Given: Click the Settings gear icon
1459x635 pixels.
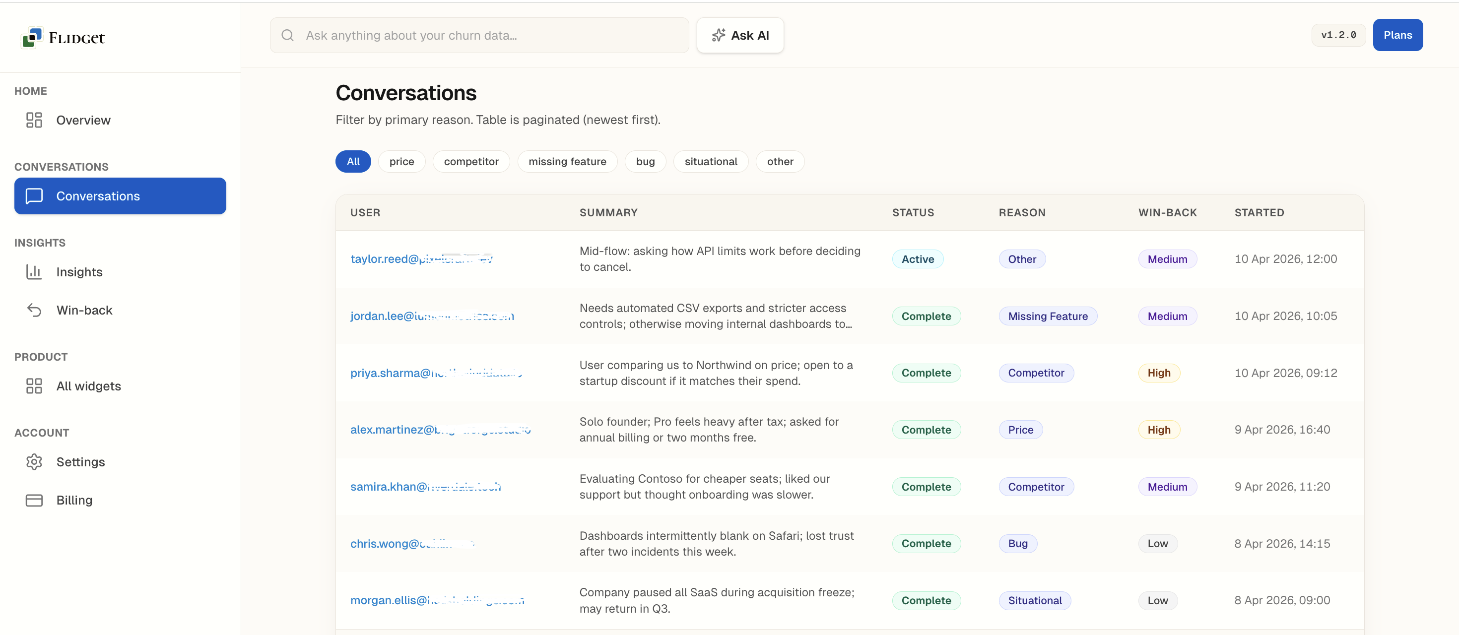Looking at the screenshot, I should click(34, 462).
